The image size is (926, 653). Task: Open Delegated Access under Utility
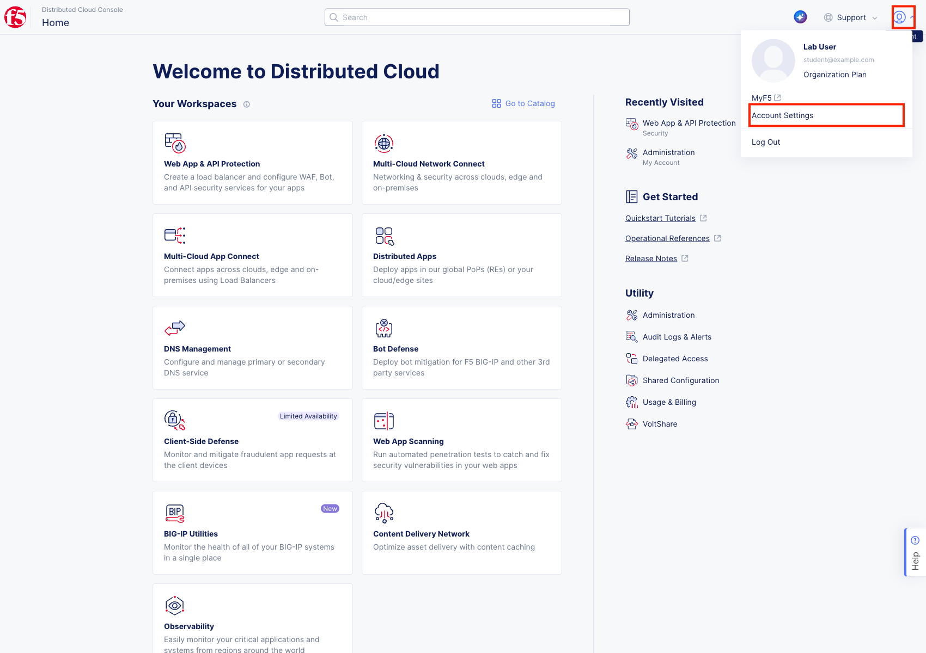[675, 359]
